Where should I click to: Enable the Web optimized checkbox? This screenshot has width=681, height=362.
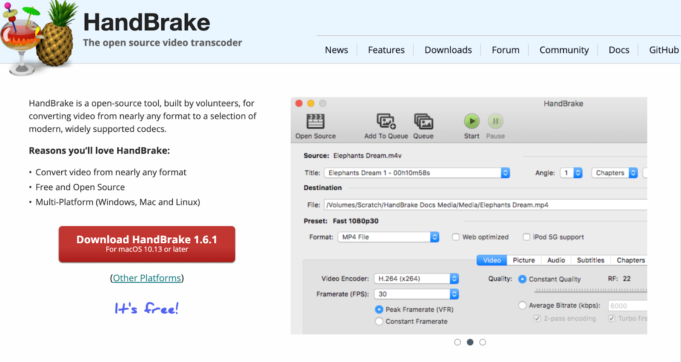[x=456, y=237]
